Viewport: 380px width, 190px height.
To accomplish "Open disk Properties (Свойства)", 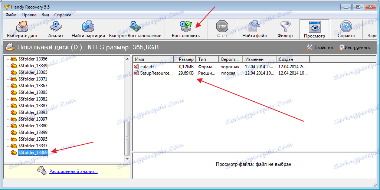I will pos(320,47).
